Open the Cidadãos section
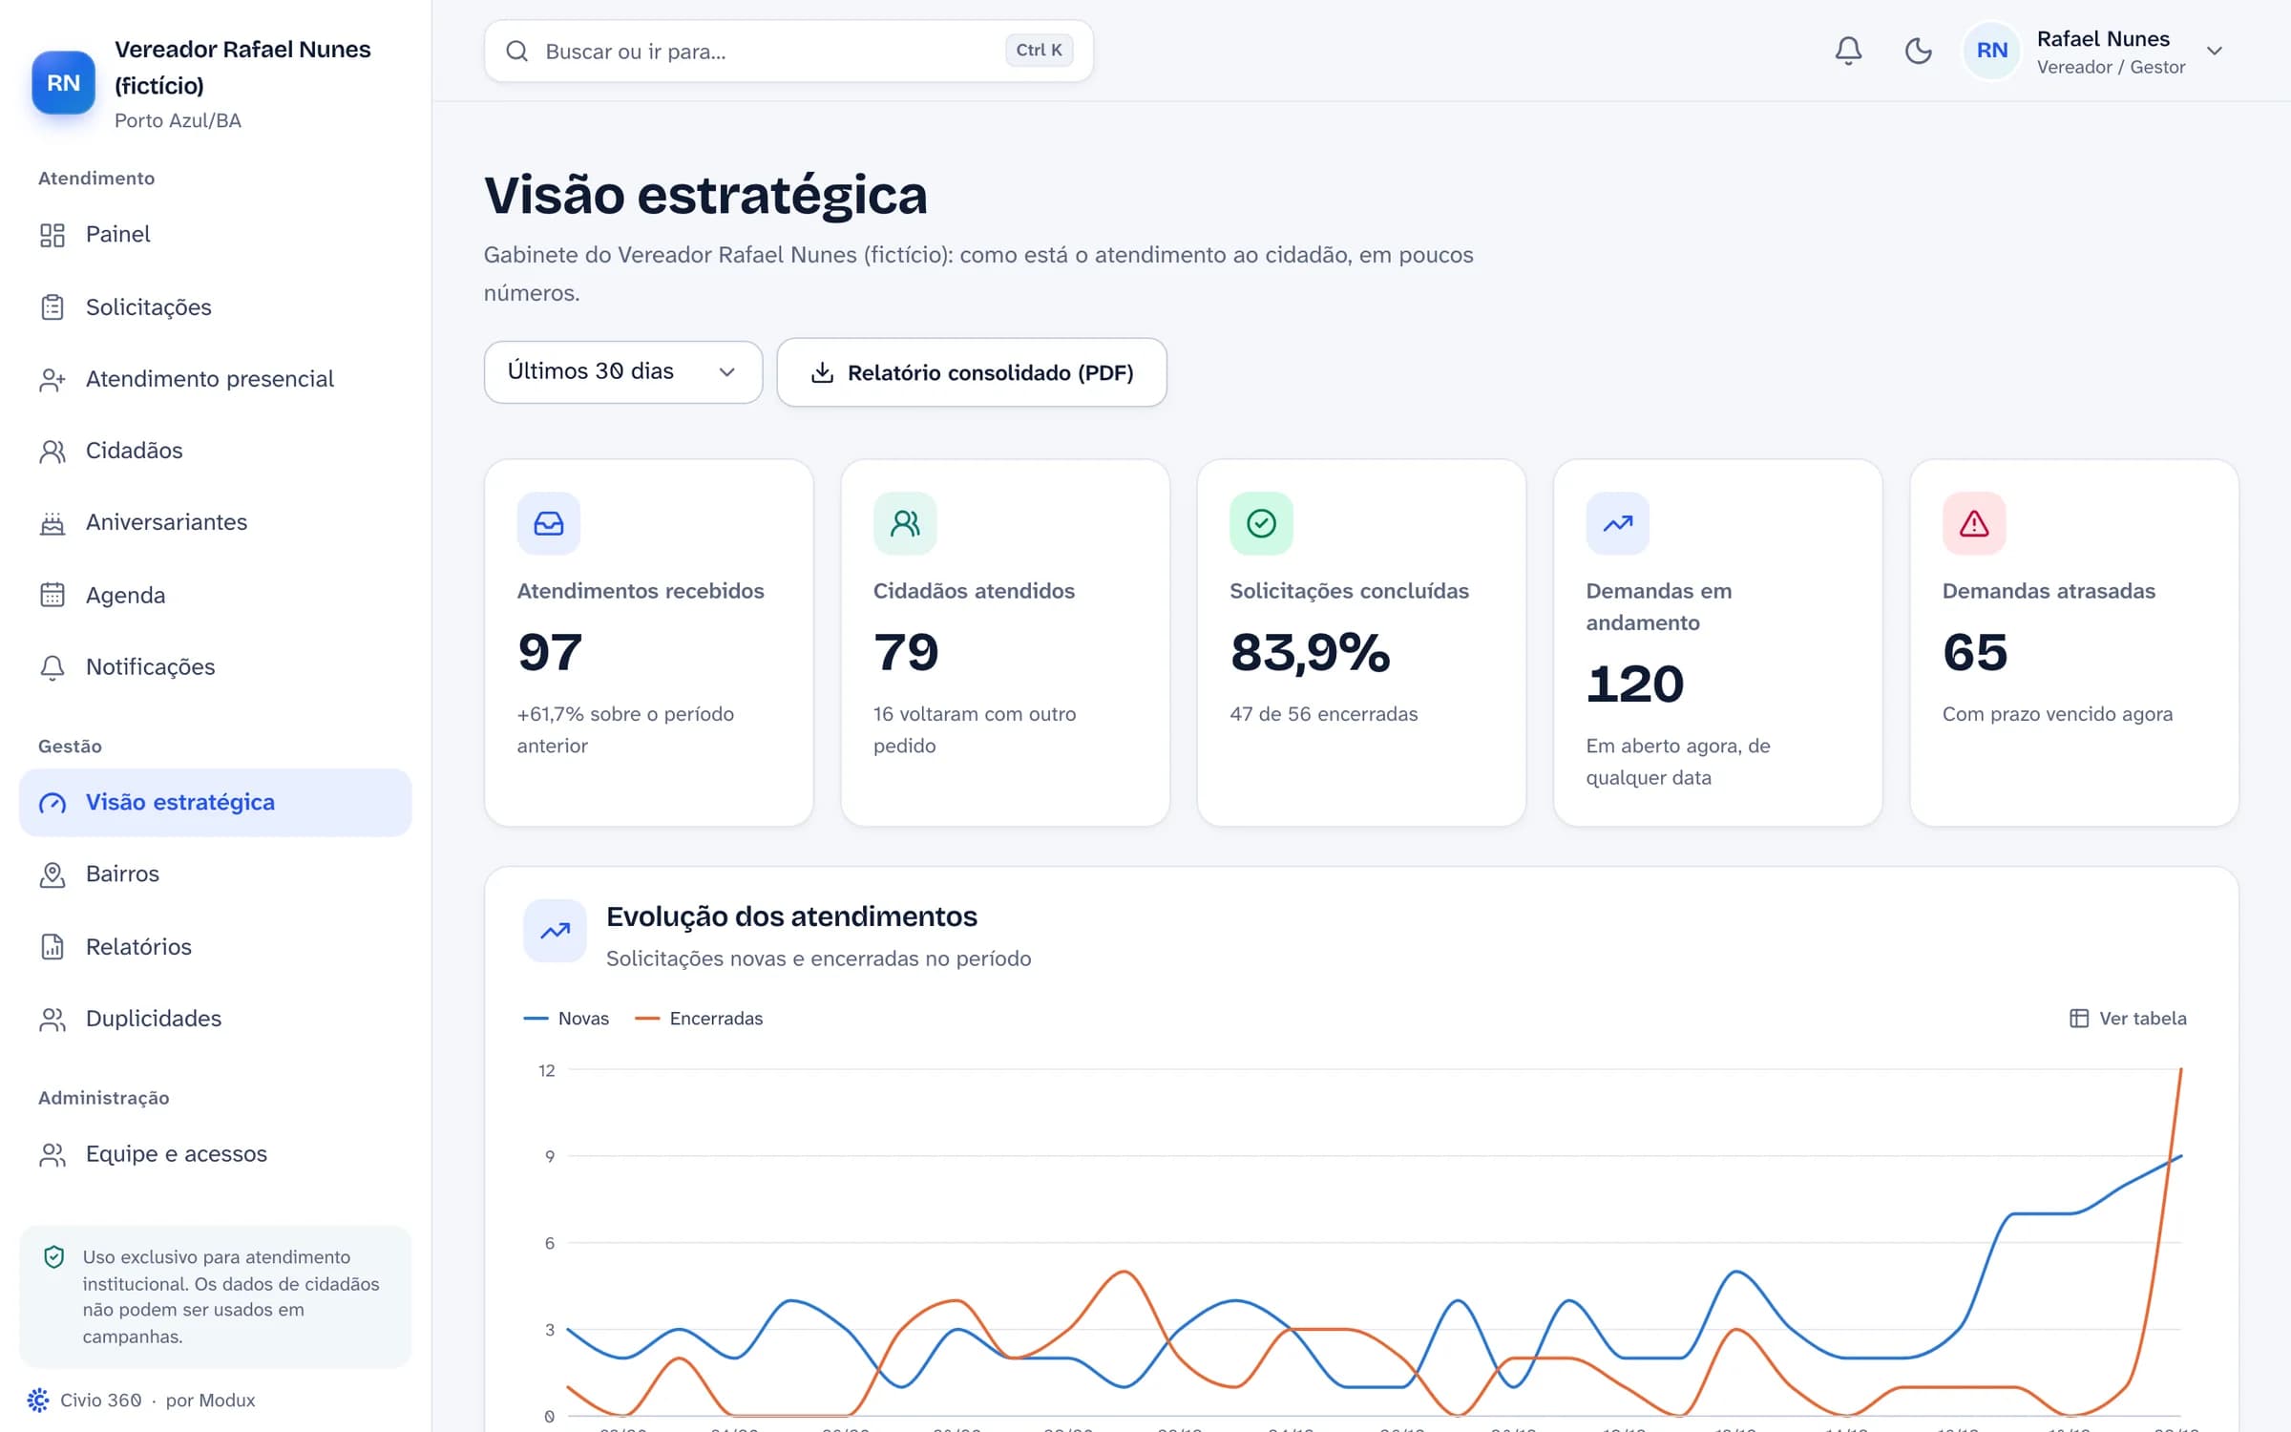 click(x=215, y=451)
